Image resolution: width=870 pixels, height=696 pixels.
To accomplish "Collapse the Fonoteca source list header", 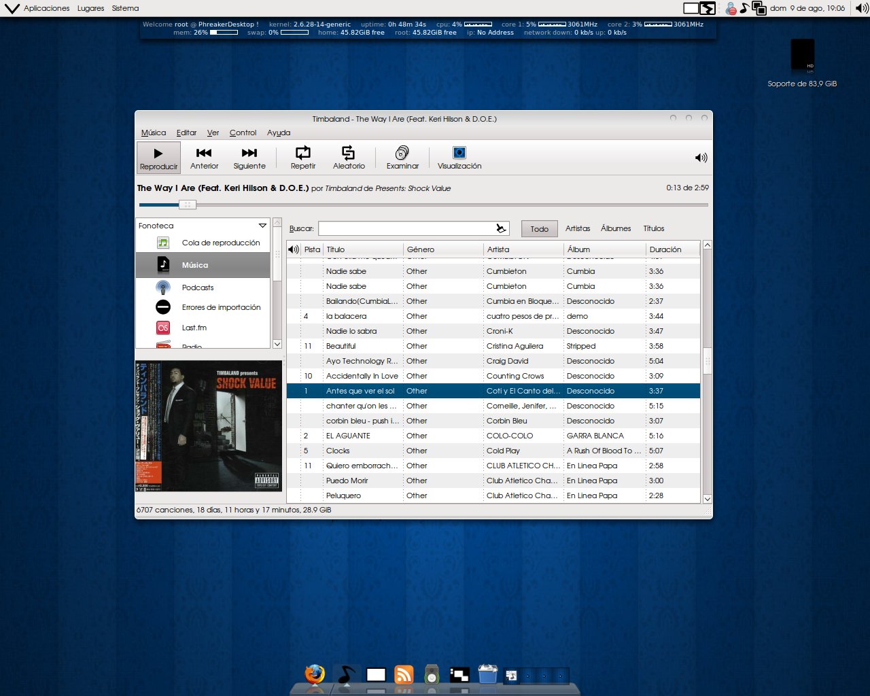I will click(x=203, y=226).
